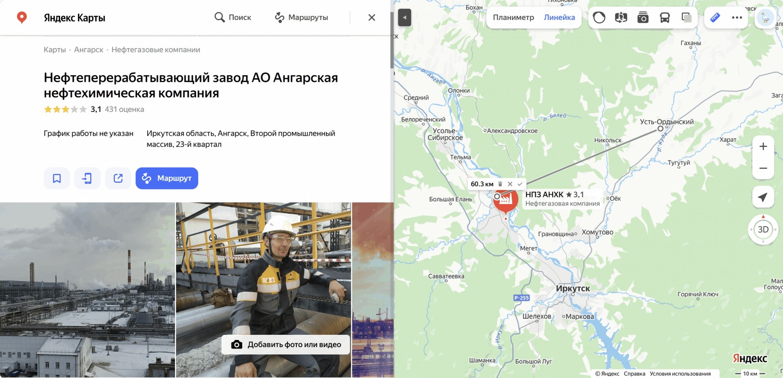The image size is (783, 378).
Task: Click the Иркутск city label on map
Action: (x=573, y=288)
